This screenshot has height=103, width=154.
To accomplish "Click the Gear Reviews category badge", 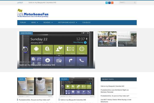I will (x=26, y=33).
